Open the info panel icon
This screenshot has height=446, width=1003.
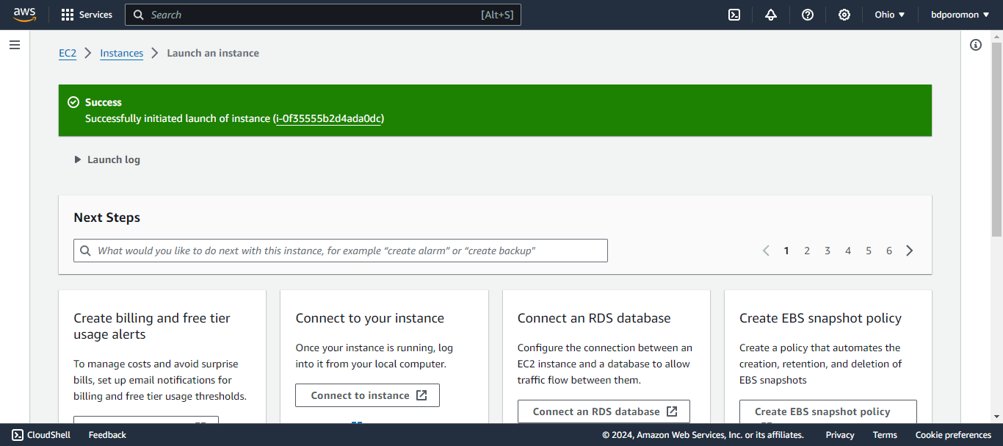pos(975,45)
